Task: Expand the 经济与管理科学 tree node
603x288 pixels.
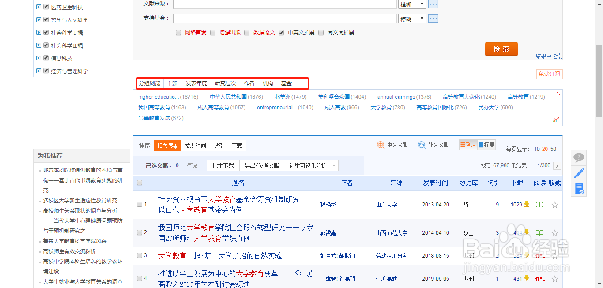Action: pyautogui.click(x=39, y=71)
